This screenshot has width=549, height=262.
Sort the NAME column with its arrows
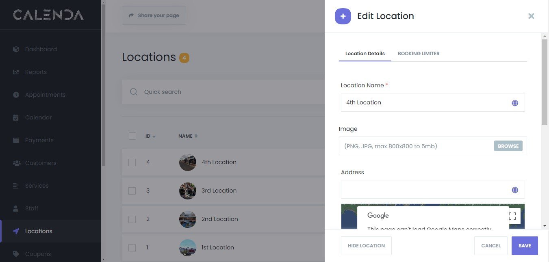point(196,136)
